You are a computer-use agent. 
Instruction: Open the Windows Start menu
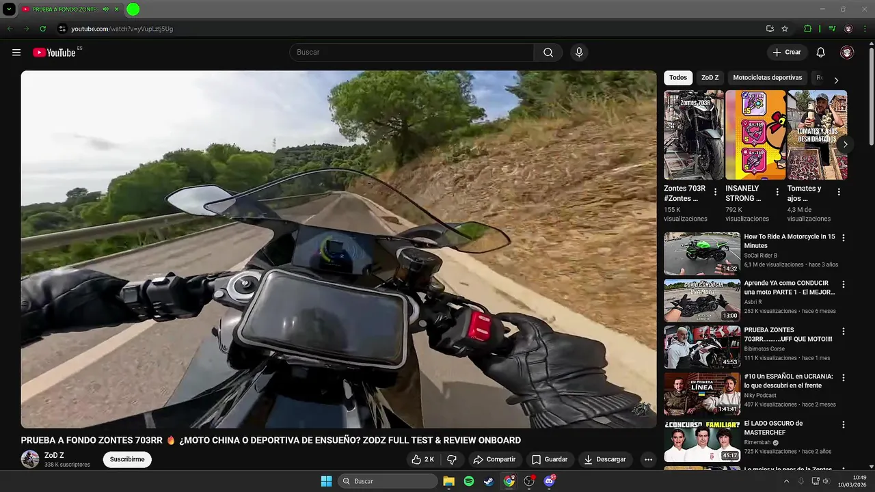pos(327,481)
